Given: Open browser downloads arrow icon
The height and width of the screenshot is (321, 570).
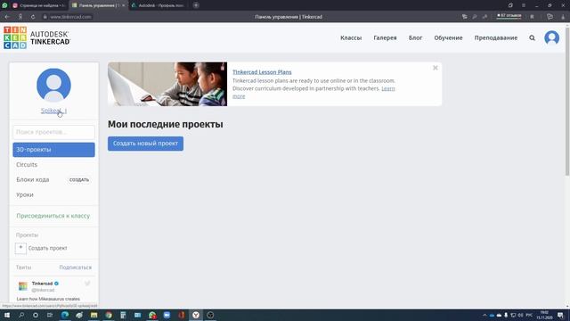Looking at the screenshot, I should pos(563,17).
